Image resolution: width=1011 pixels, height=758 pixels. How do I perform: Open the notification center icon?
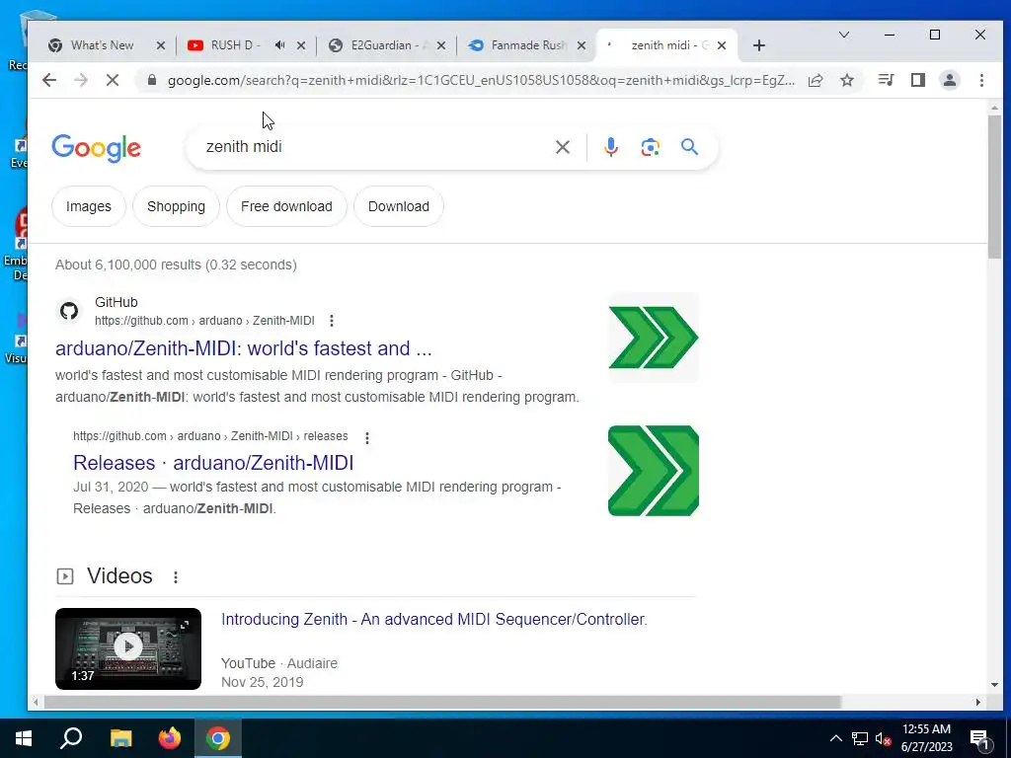pos(979,739)
